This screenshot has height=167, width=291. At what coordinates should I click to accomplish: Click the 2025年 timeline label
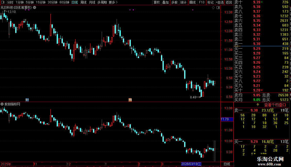click(x=6, y=164)
